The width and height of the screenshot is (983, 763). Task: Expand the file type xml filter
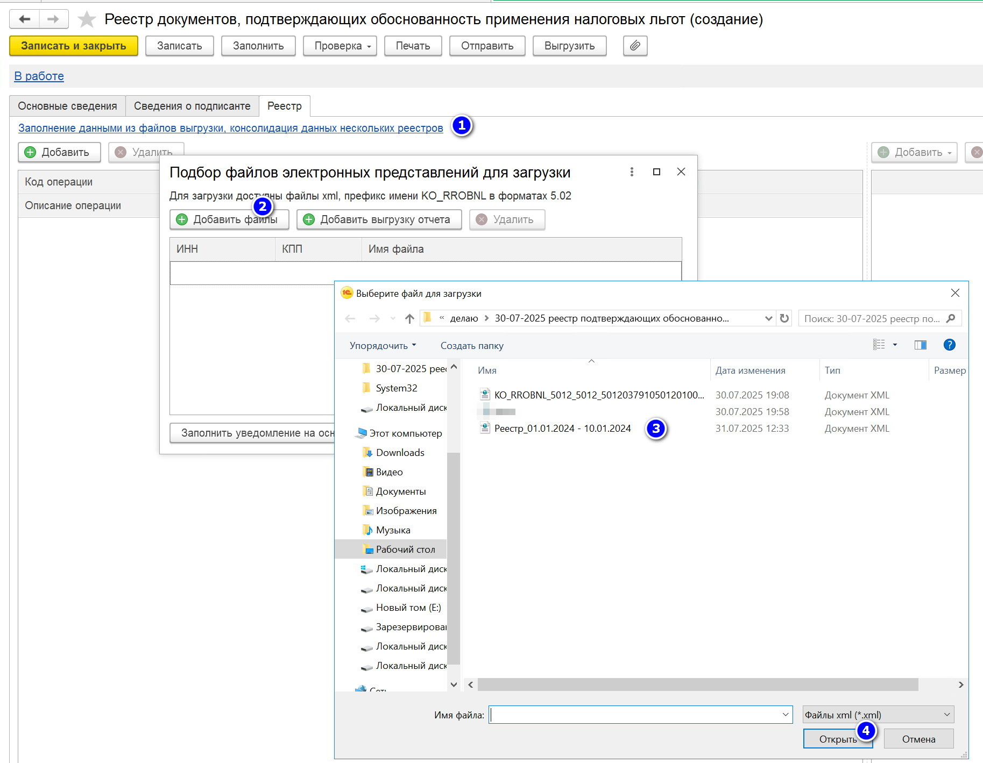click(878, 715)
